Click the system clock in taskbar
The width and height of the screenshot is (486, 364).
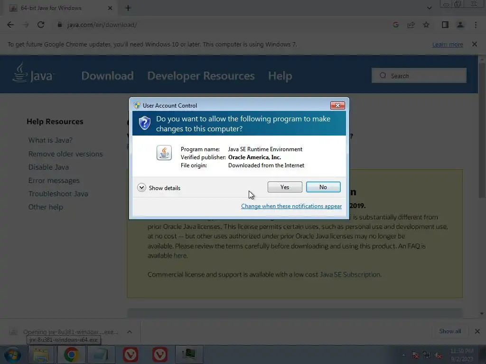point(462,355)
